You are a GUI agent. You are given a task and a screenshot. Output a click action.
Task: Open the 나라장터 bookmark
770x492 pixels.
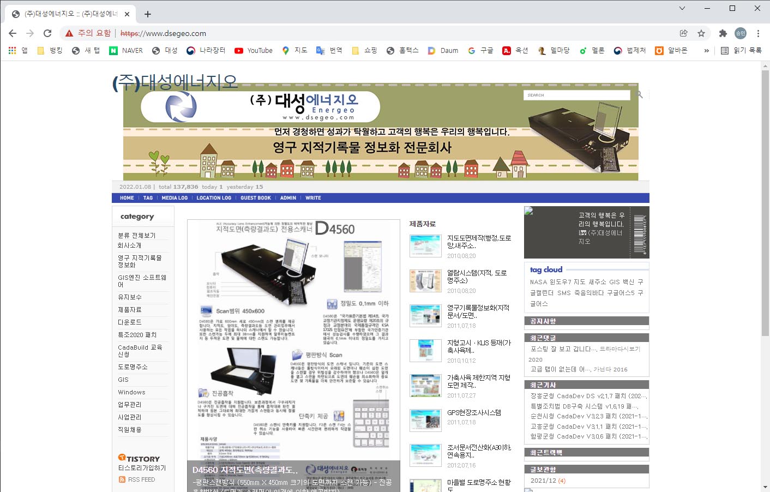tap(206, 50)
